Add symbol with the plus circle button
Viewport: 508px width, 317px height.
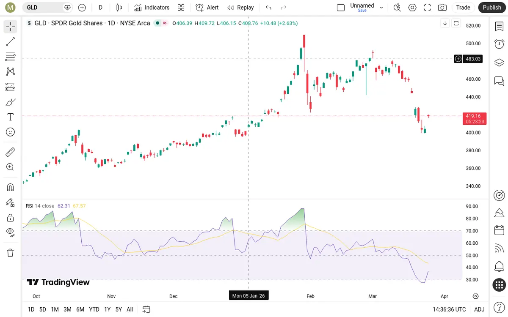[x=82, y=8]
